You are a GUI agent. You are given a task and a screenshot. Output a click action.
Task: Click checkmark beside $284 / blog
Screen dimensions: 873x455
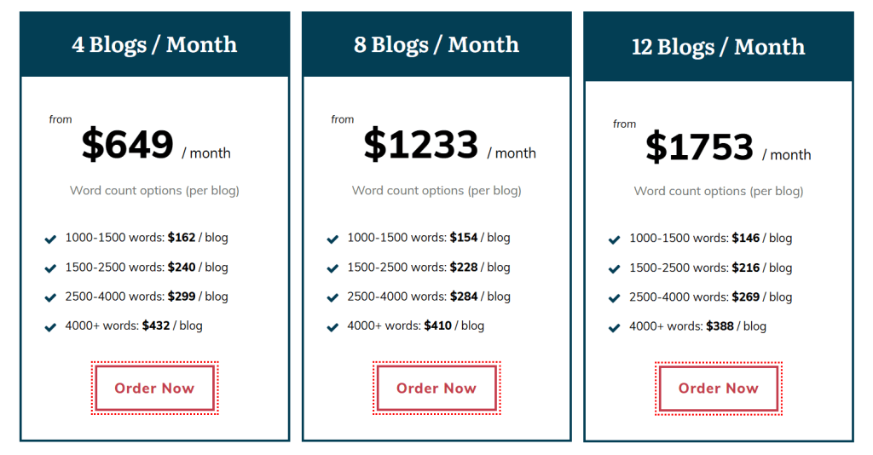pyautogui.click(x=332, y=298)
